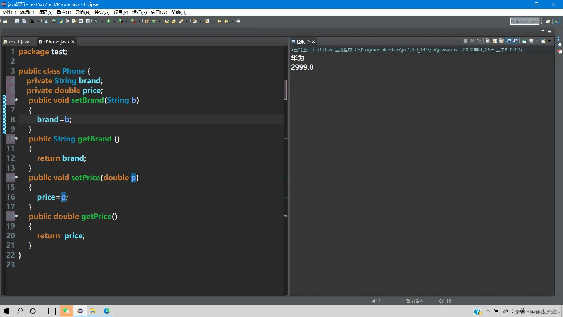The image size is (563, 317).
Task: Collapse the setBrand method fold marker
Action: pyautogui.click(x=16, y=100)
